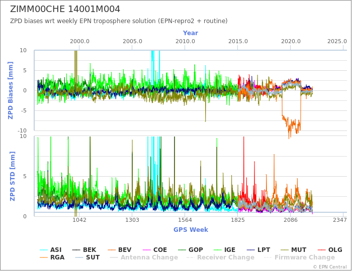
Task: Click the GPS week 2086 tick label
Action: click(291, 220)
